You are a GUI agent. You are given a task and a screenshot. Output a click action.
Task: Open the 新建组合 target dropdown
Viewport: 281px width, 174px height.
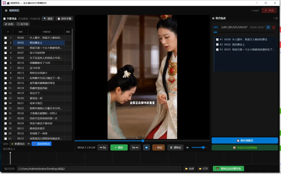pos(20,144)
